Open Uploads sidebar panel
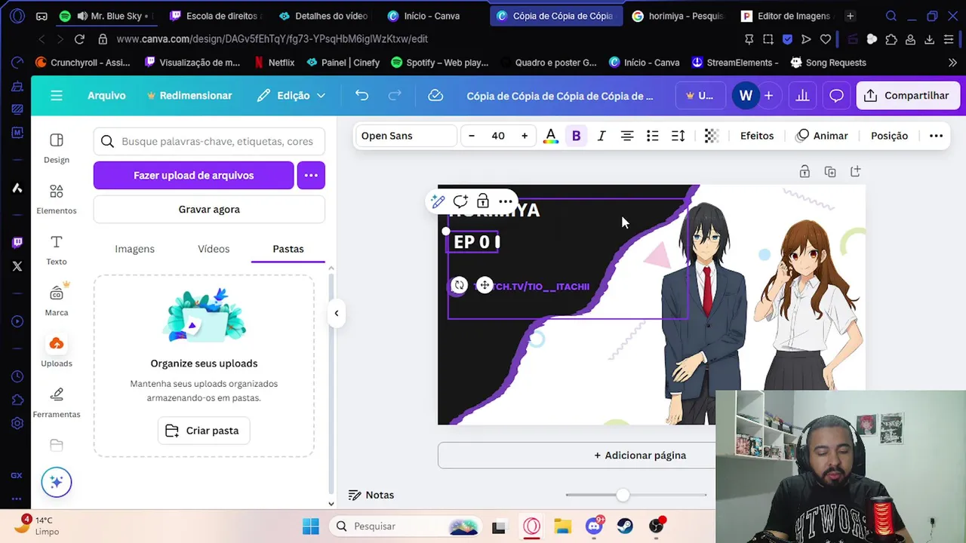This screenshot has height=543, width=966. (57, 351)
